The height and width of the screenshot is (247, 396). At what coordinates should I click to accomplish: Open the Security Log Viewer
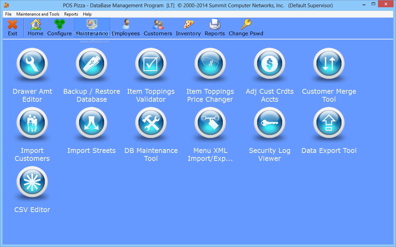click(269, 122)
